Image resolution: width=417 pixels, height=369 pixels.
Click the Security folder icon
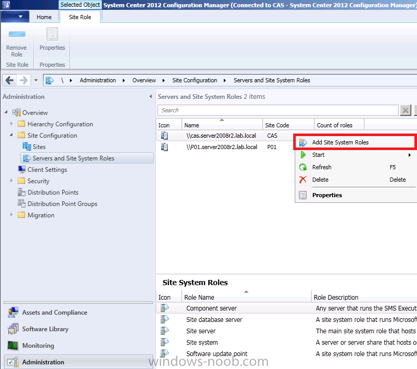21,181
